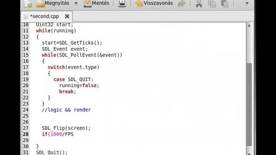Close the second.cpp tab
Screen dimensions: 276x155
pos(67,16)
